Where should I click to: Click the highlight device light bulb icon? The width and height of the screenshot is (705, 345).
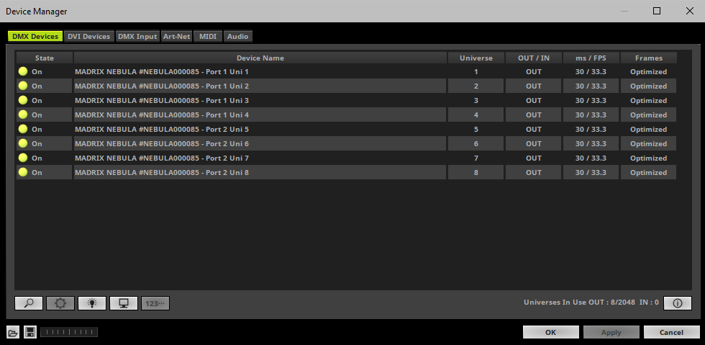(92, 303)
